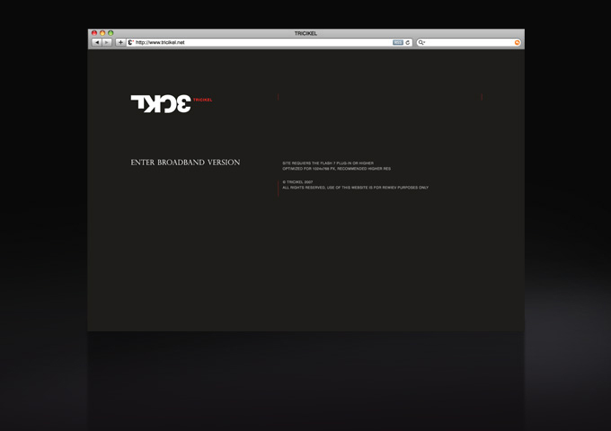The image size is (611, 431).
Task: Zoom window with the green button
Action: (x=111, y=33)
